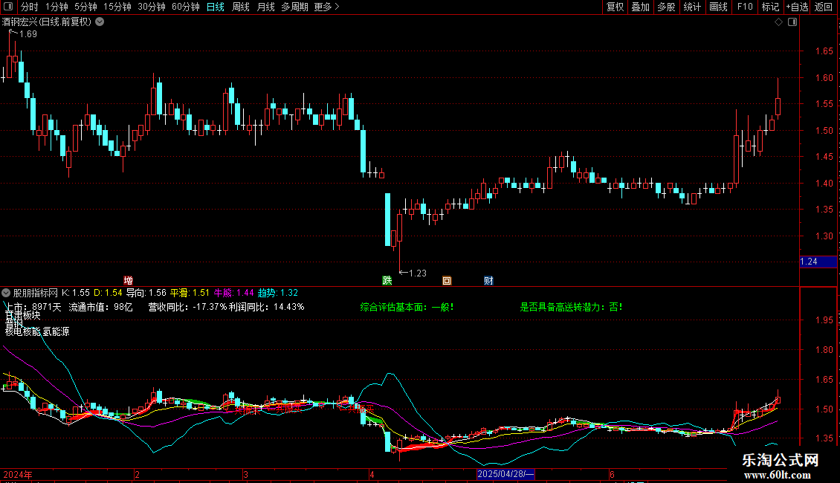Click the left panel toggle icon
Viewport: 840px width, 483px height.
tap(8, 7)
